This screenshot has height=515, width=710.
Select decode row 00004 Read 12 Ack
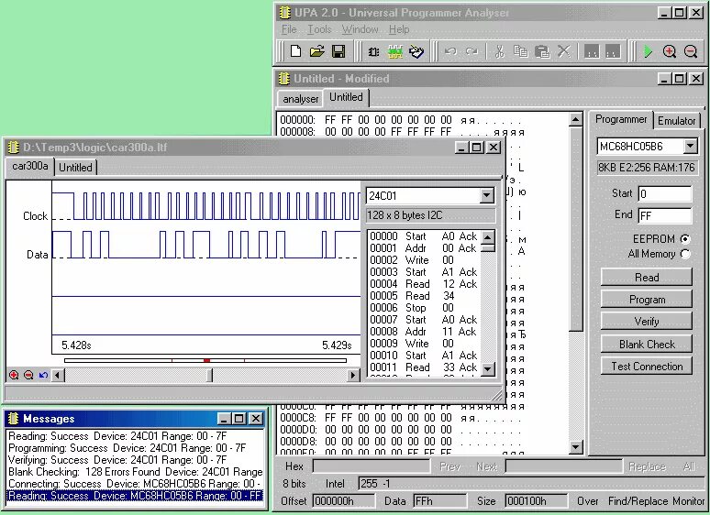[424, 284]
